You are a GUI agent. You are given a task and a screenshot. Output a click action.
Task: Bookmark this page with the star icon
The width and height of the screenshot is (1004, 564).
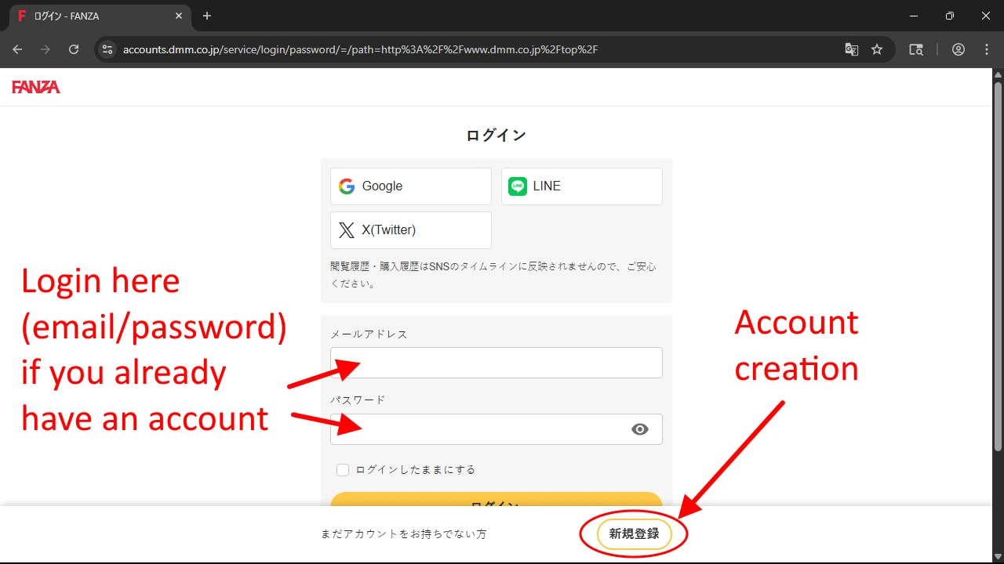click(877, 49)
